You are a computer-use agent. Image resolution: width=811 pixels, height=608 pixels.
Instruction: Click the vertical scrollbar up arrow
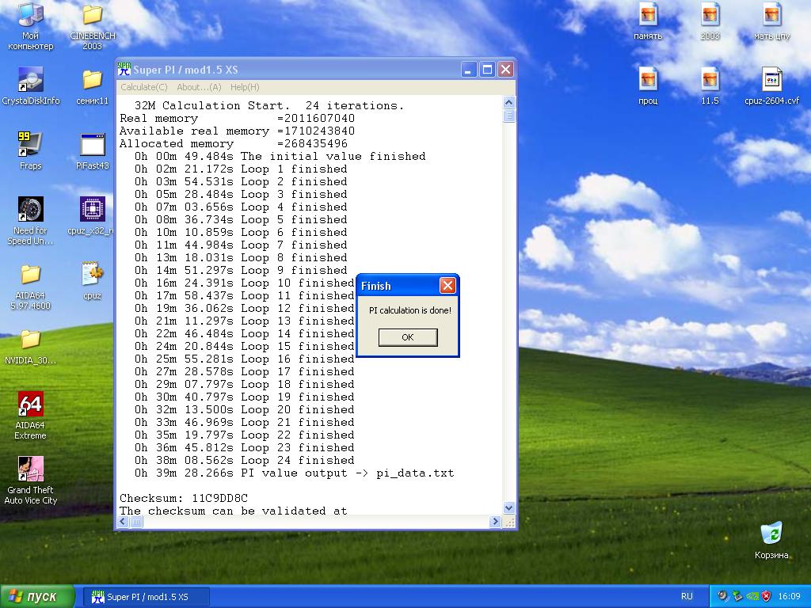pos(509,102)
